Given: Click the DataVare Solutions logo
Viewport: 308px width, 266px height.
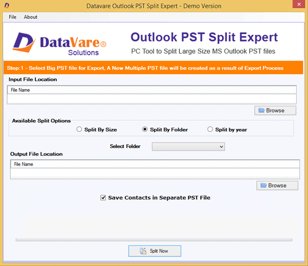Looking at the screenshot, I should click(x=59, y=44).
